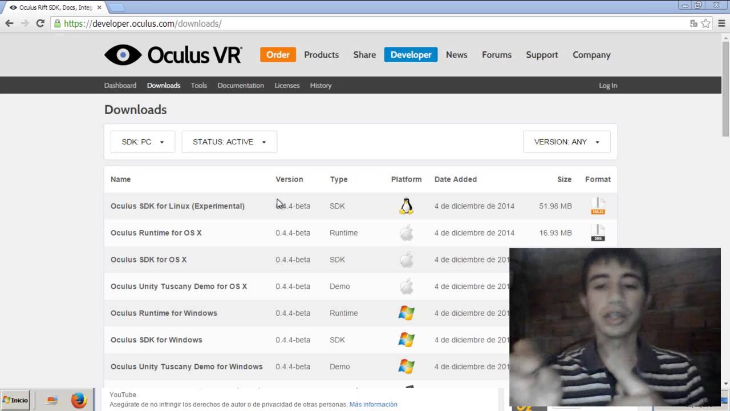Click the Más información link
This screenshot has width=730, height=411.
coord(373,404)
